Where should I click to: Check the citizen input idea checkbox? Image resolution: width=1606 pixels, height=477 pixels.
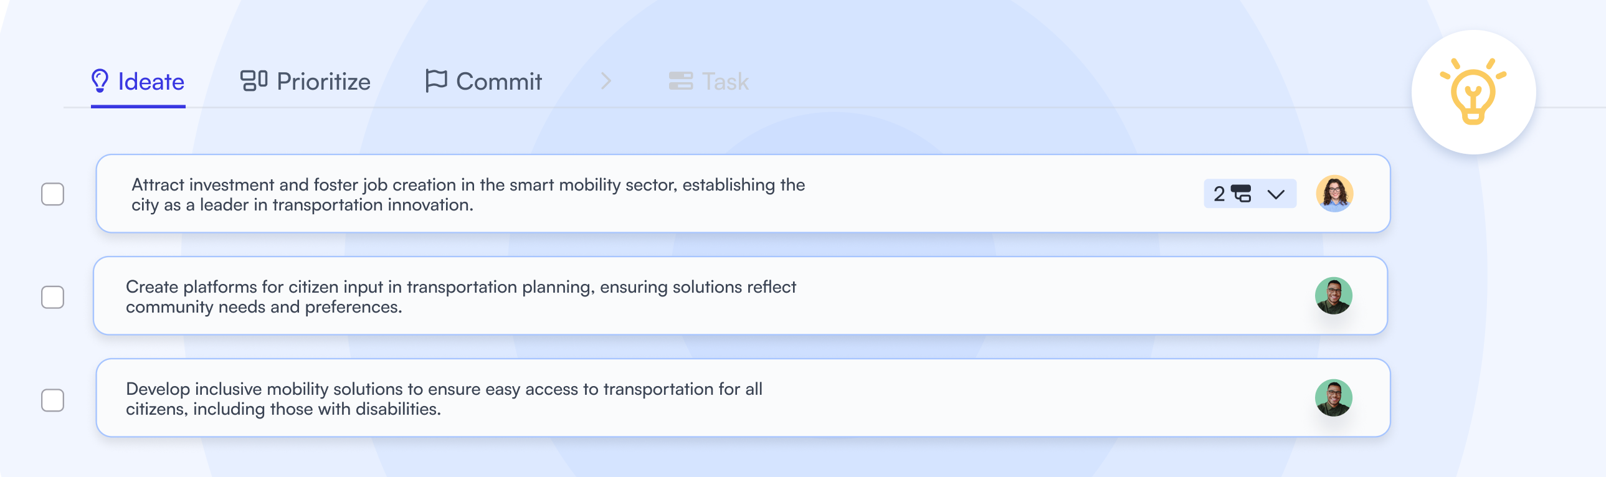coord(53,296)
